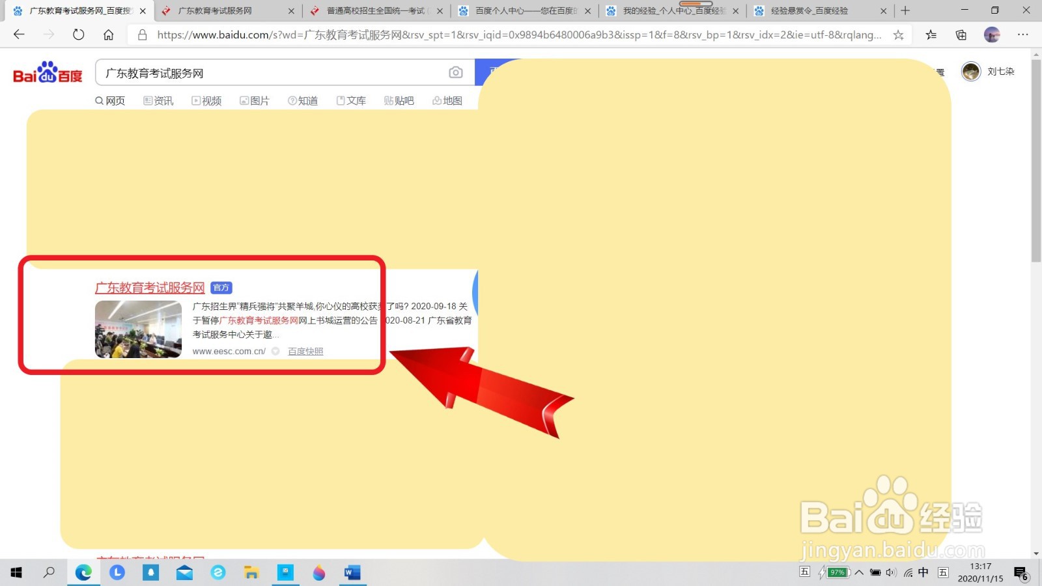Open taskbar search magnifier

(49, 572)
